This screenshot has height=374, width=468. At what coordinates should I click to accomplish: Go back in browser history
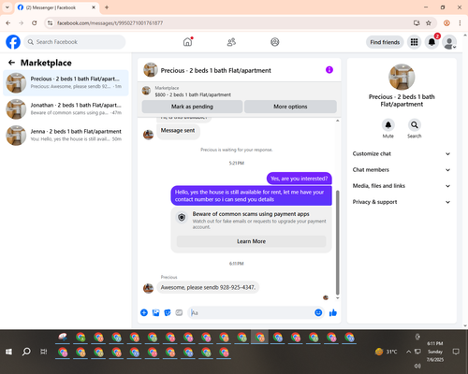tap(8, 23)
